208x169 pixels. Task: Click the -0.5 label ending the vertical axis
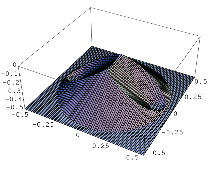point(15,107)
